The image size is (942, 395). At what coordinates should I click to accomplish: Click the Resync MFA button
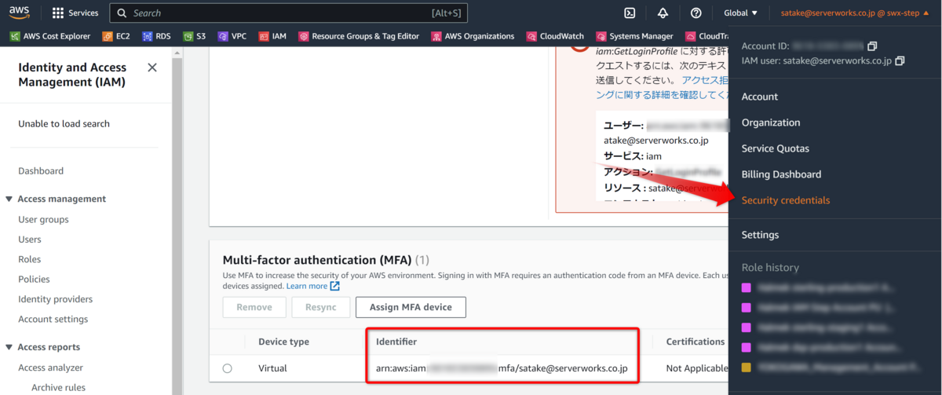321,307
